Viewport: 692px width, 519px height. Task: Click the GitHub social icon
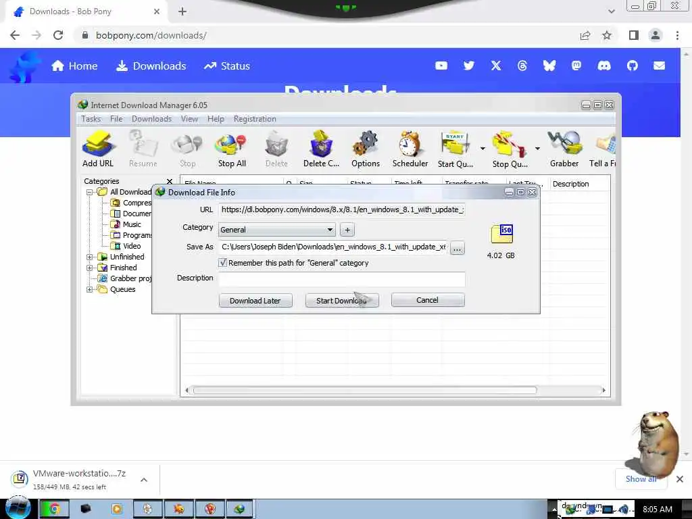[x=633, y=66]
